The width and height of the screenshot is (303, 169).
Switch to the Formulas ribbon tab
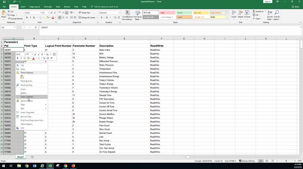click(x=48, y=7)
